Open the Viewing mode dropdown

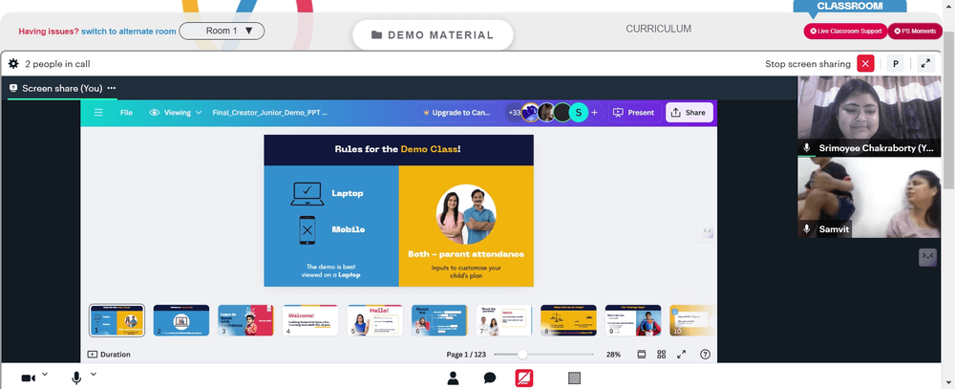[176, 113]
